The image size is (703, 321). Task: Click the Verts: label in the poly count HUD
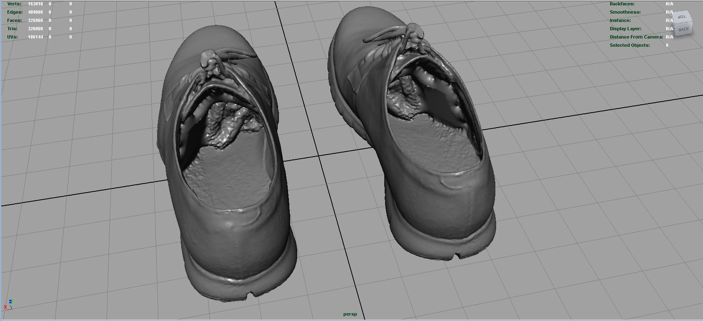point(14,4)
